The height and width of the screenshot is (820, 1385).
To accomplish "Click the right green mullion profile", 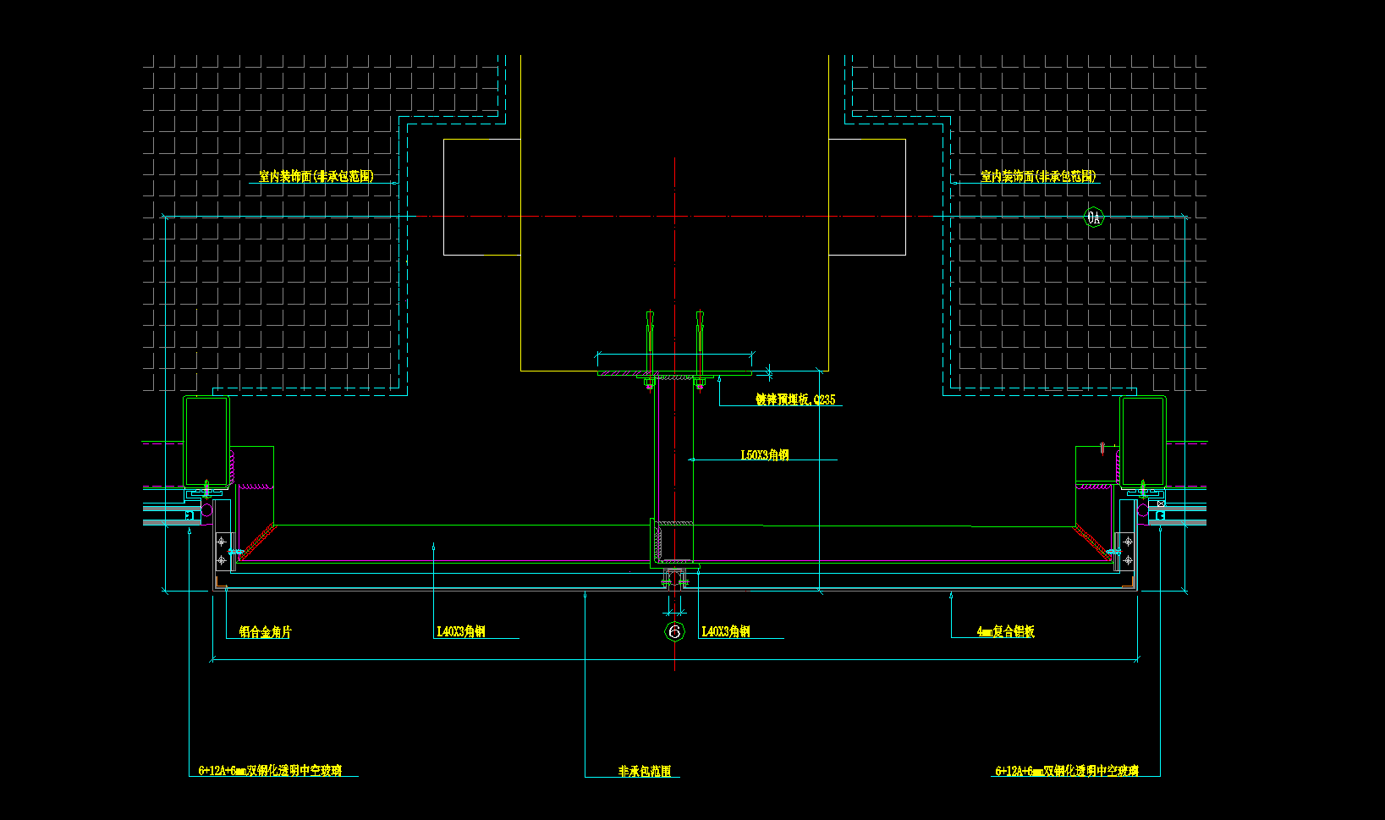I will pyautogui.click(x=1143, y=441).
